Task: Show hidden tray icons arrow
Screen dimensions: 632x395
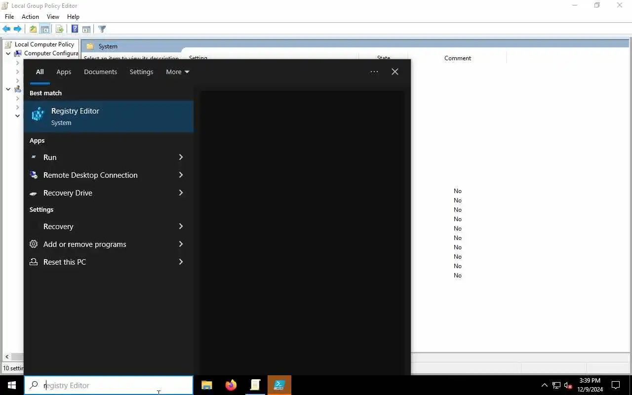Action: (545, 385)
